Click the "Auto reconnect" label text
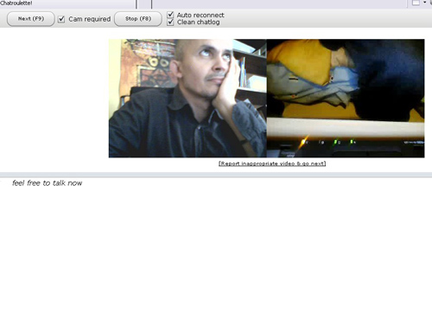Viewport: 432px width, 326px height. pyautogui.click(x=200, y=15)
